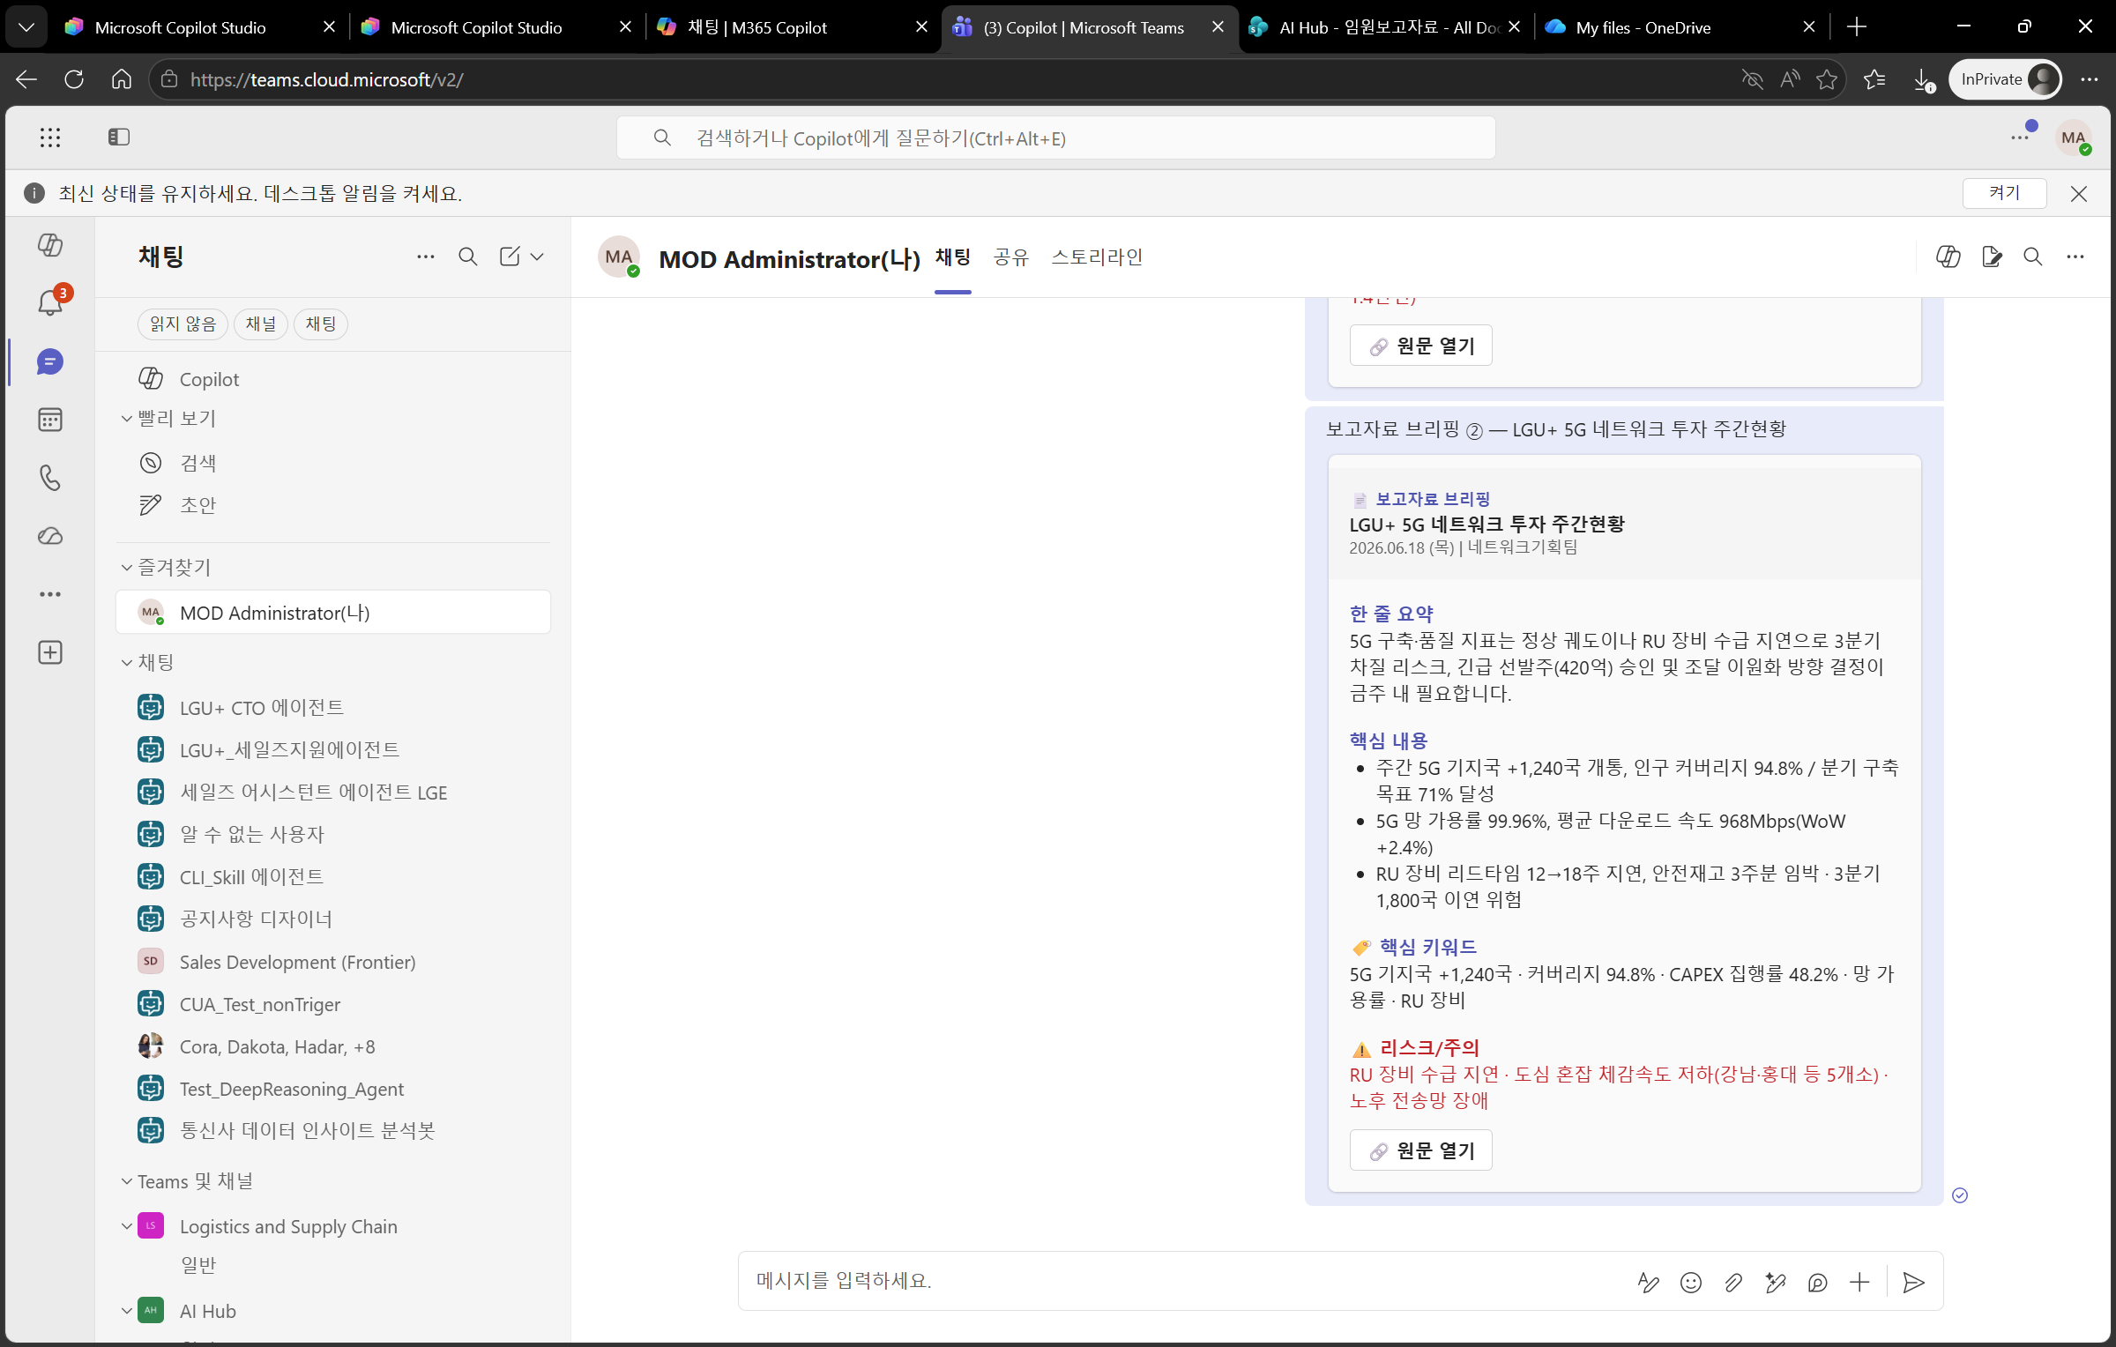Image resolution: width=2116 pixels, height=1347 pixels.
Task: Click the 켜기 button in the notification banner
Action: 2004,193
